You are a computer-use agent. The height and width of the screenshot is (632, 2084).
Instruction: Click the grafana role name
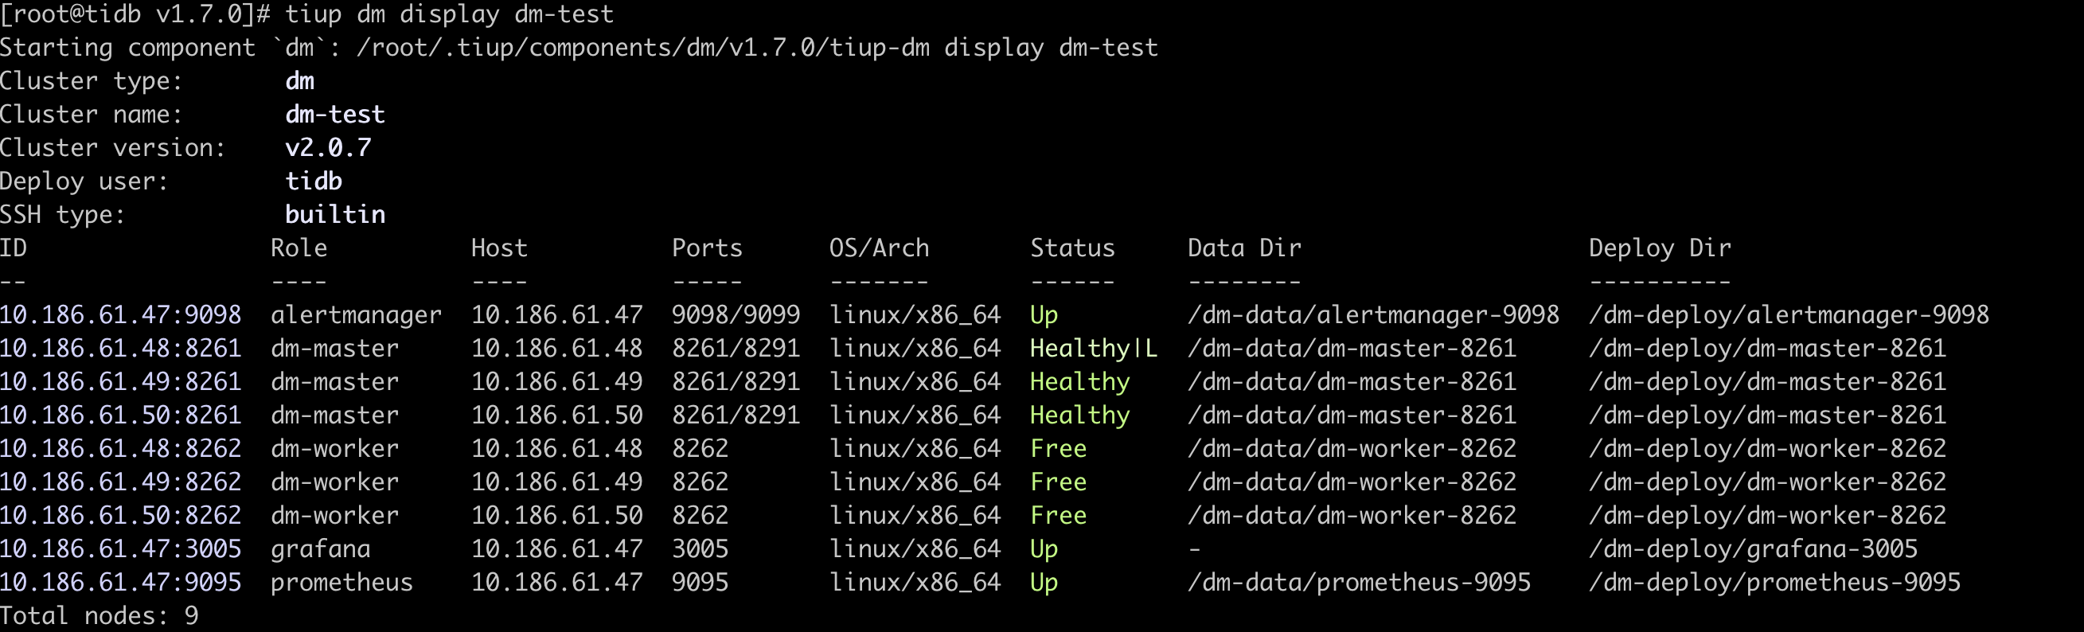point(320,549)
